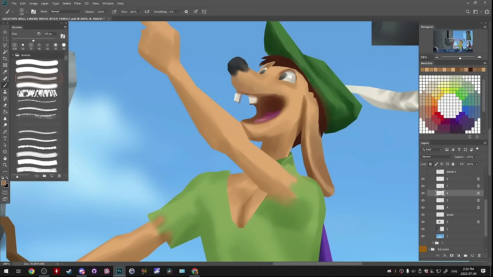Toggle visibility of layer 8

(x=423, y=179)
